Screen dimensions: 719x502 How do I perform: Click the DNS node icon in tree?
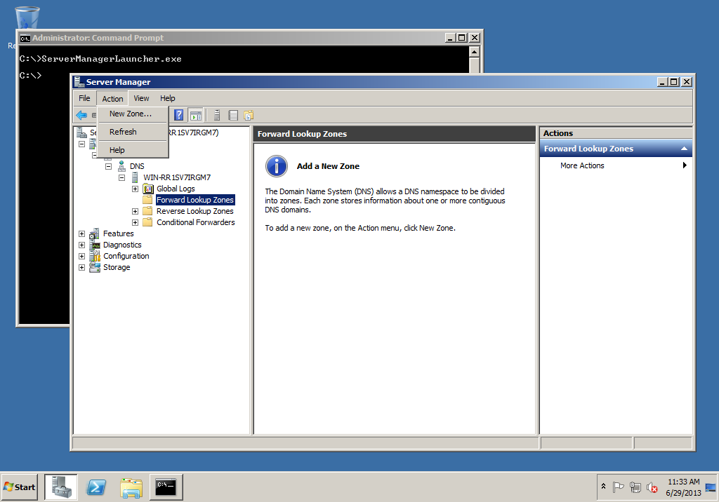(x=121, y=166)
